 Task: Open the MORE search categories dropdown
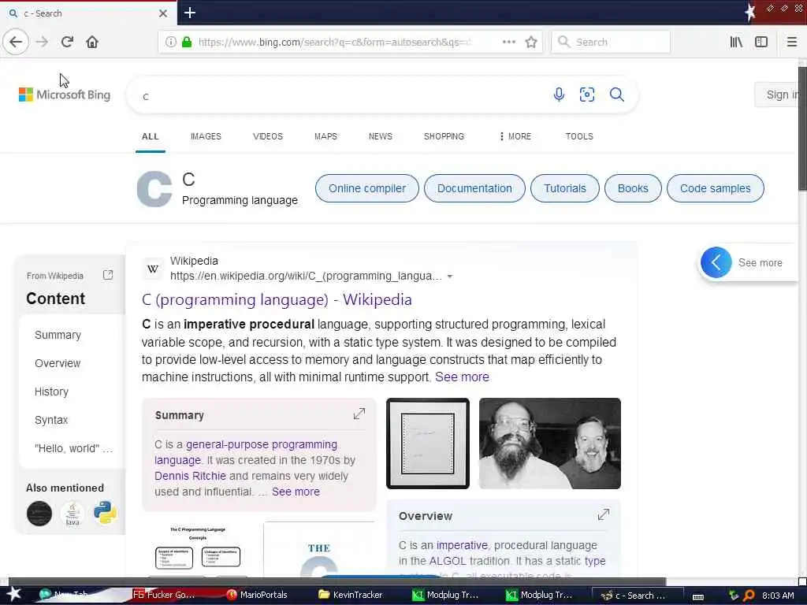[515, 136]
